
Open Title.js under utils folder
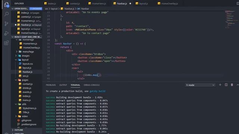[27, 112]
